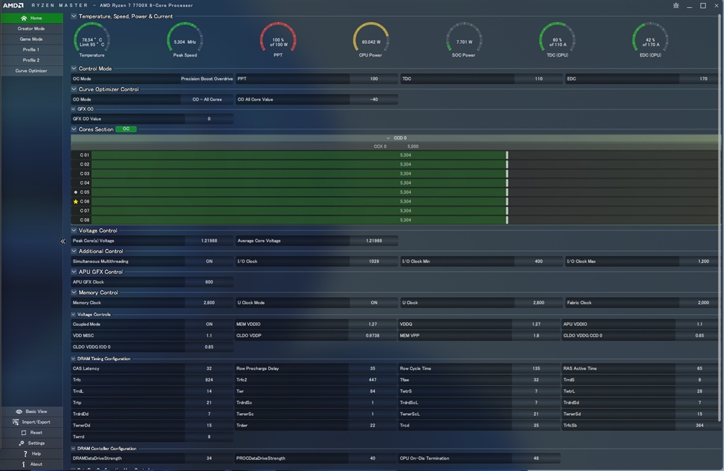Collapse Control Mode section
The width and height of the screenshot is (724, 471).
pos(74,69)
